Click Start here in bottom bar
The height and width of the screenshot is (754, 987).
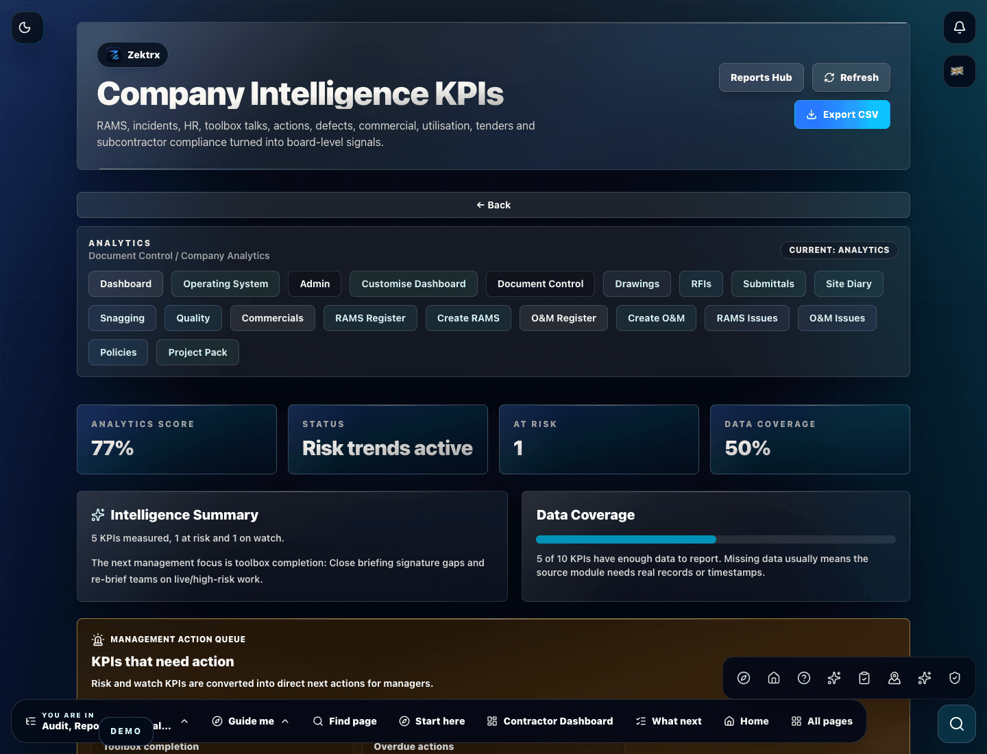coord(432,721)
